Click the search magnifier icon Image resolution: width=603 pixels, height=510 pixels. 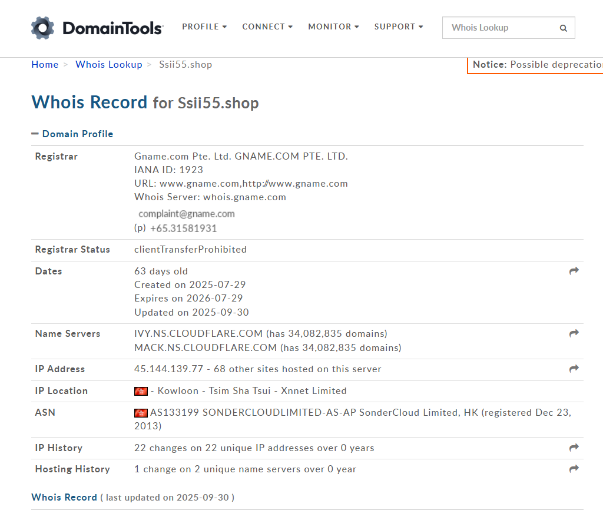[x=564, y=28]
